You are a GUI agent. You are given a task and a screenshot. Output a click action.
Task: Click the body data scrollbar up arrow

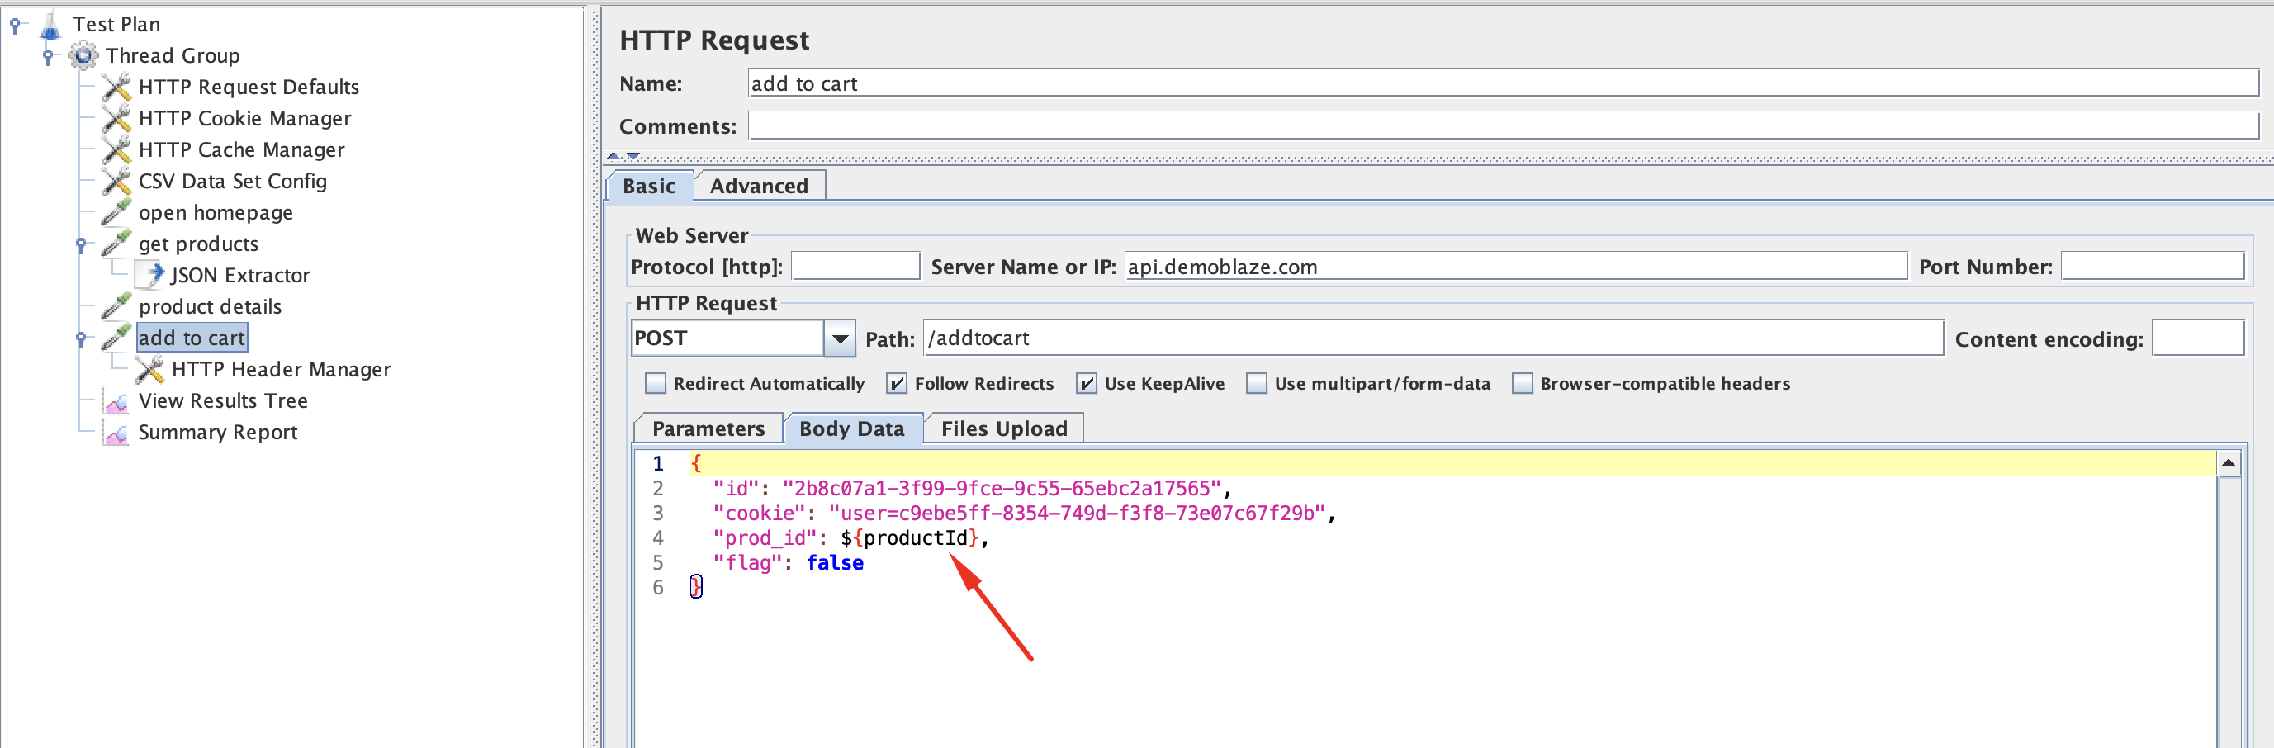tap(2228, 464)
